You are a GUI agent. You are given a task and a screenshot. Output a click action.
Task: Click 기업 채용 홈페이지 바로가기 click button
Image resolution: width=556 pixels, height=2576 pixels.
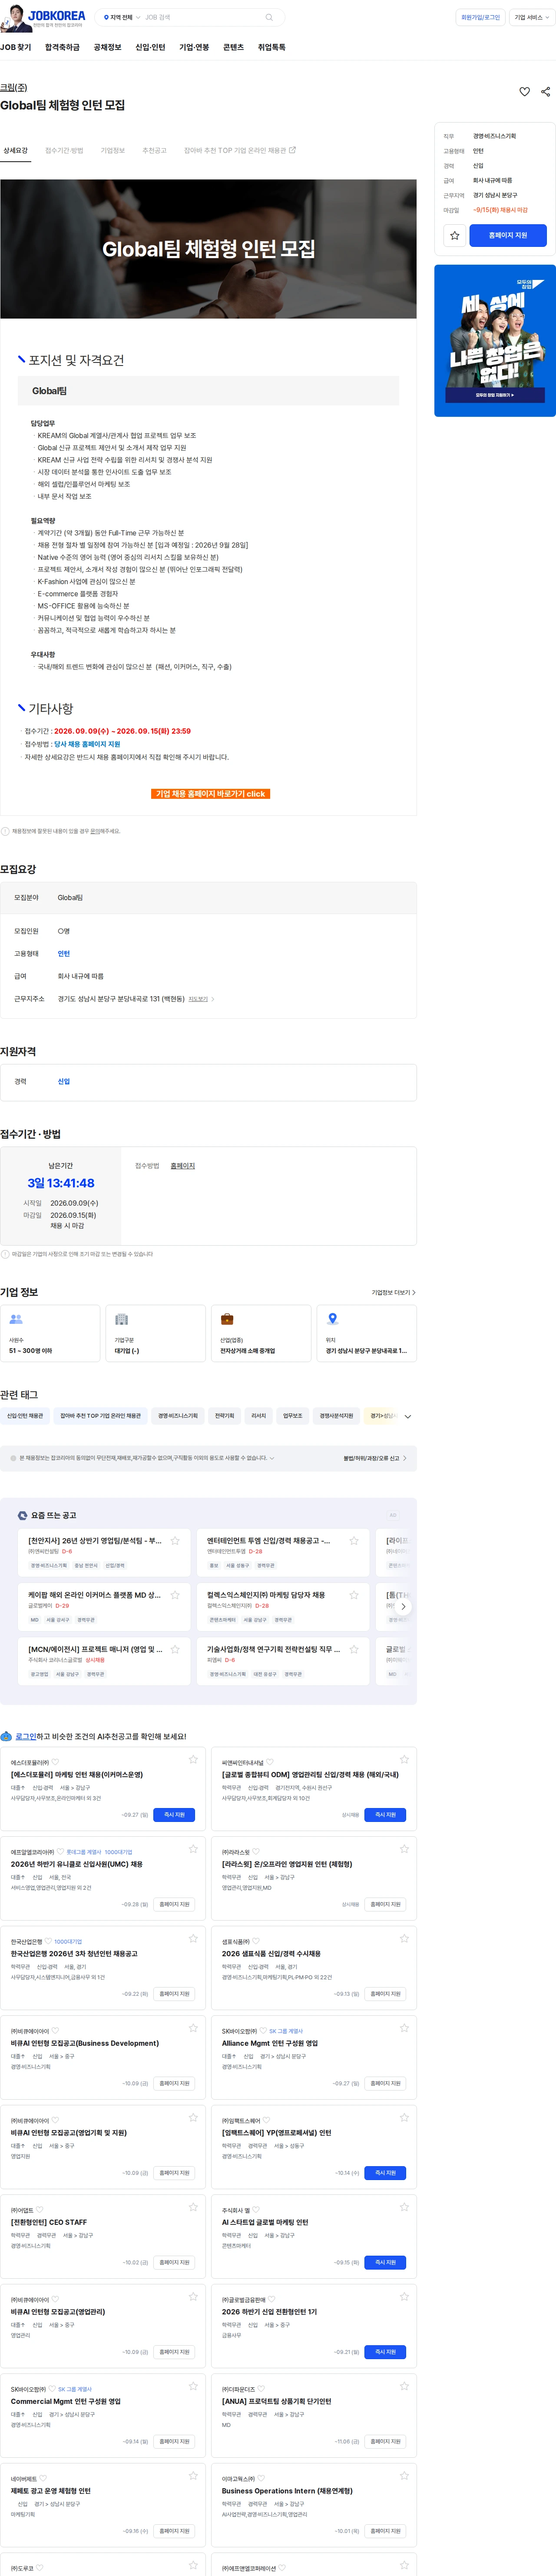pos(210,793)
